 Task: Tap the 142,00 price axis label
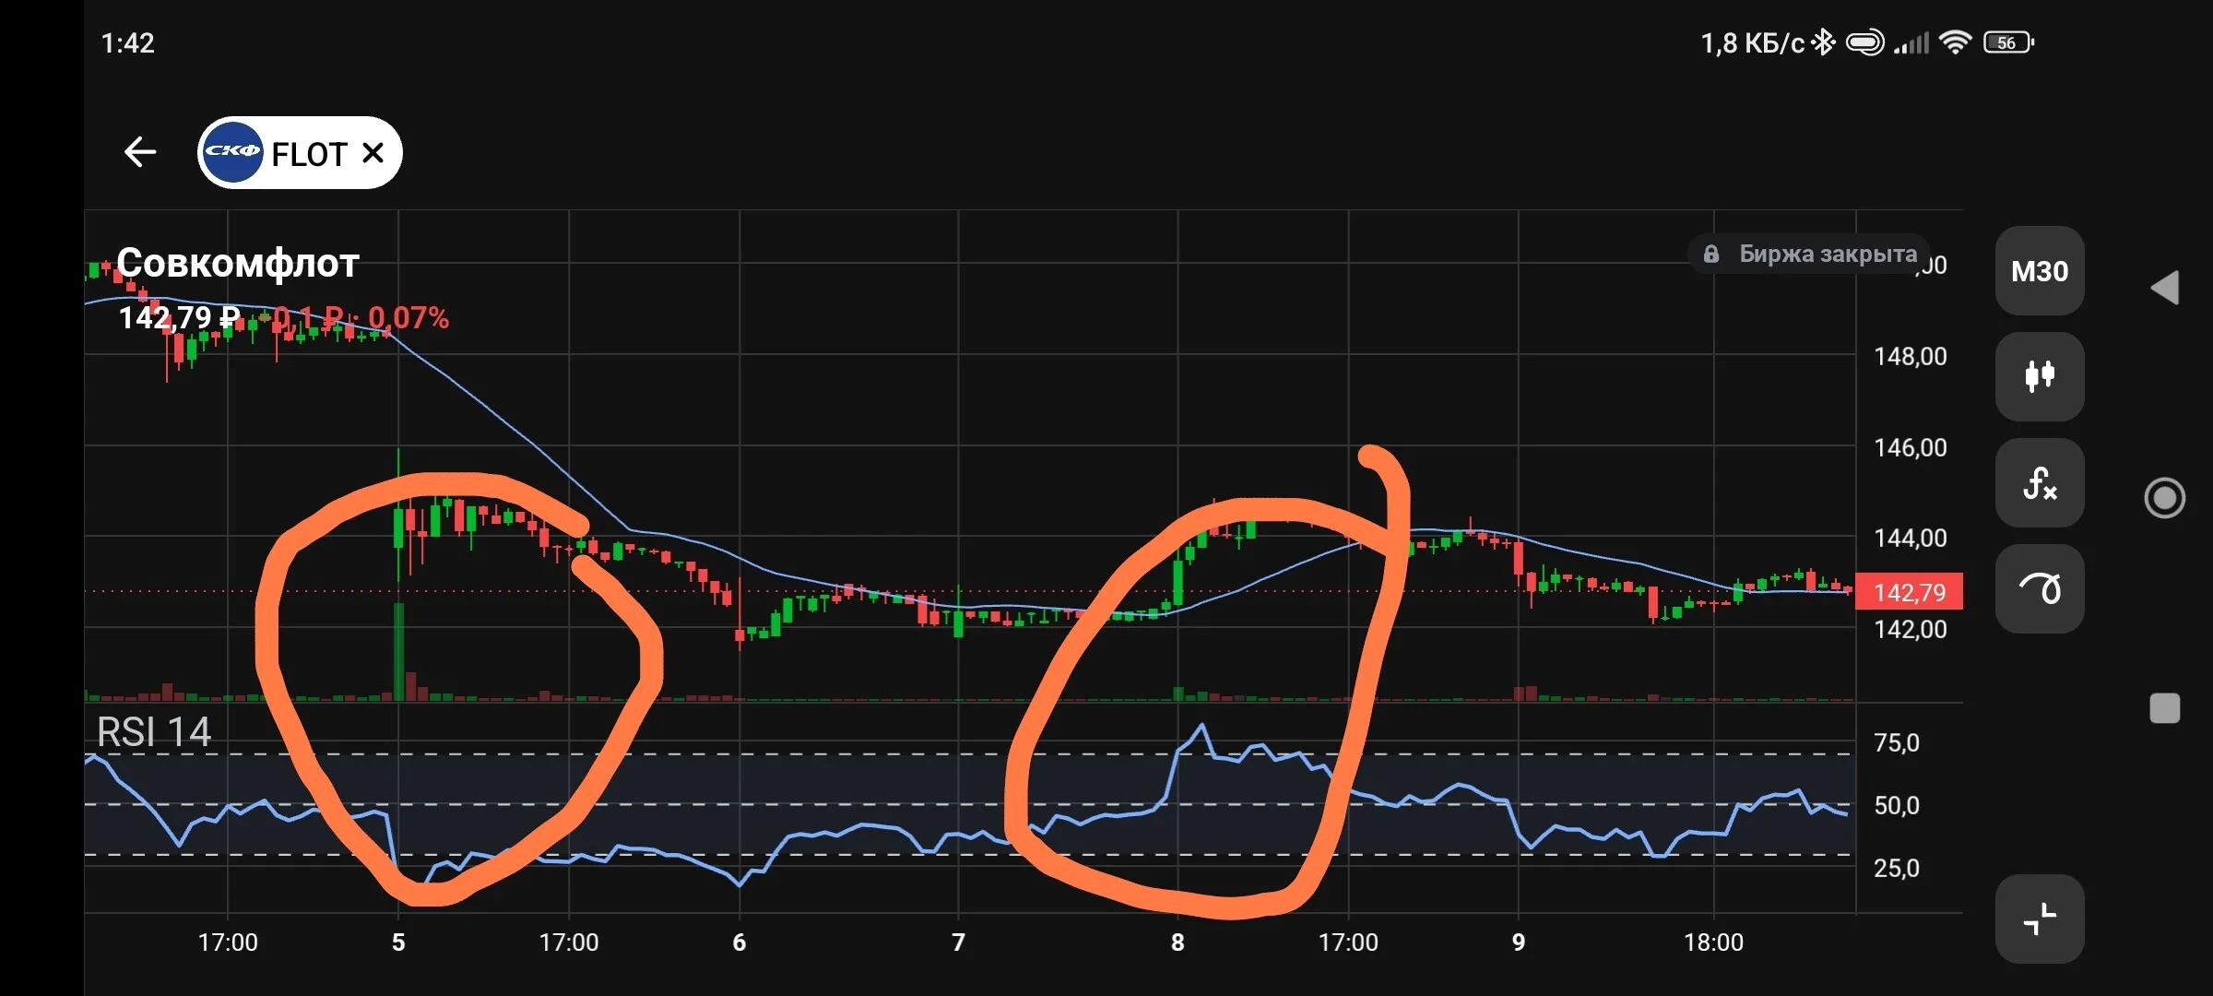pos(1911,630)
